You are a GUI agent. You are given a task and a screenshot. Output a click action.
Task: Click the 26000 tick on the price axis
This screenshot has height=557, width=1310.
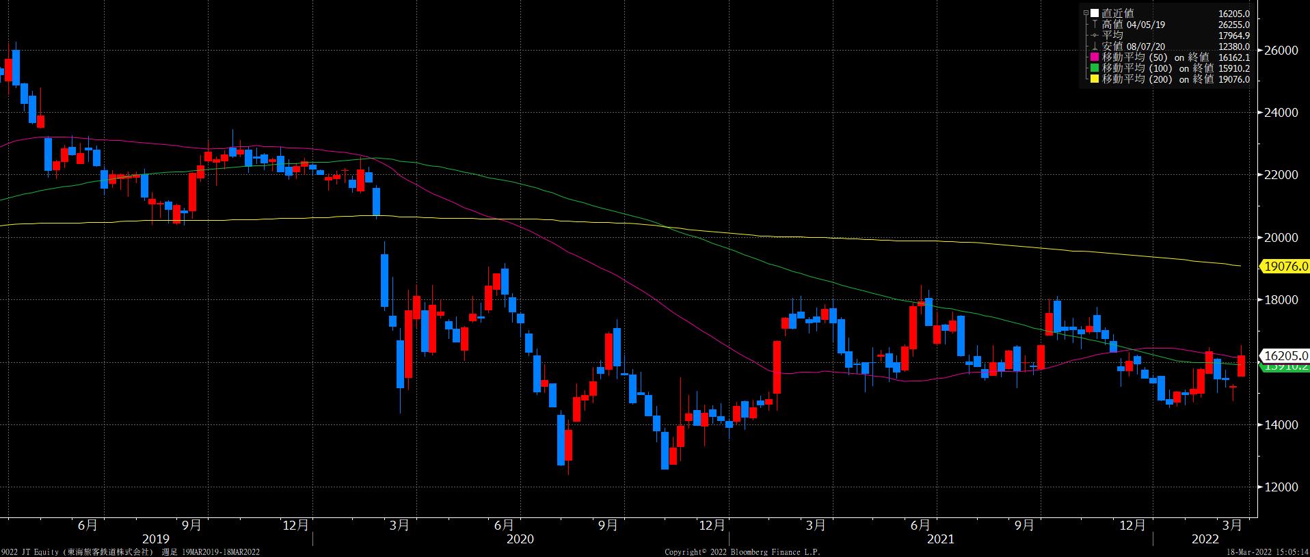click(x=1281, y=51)
